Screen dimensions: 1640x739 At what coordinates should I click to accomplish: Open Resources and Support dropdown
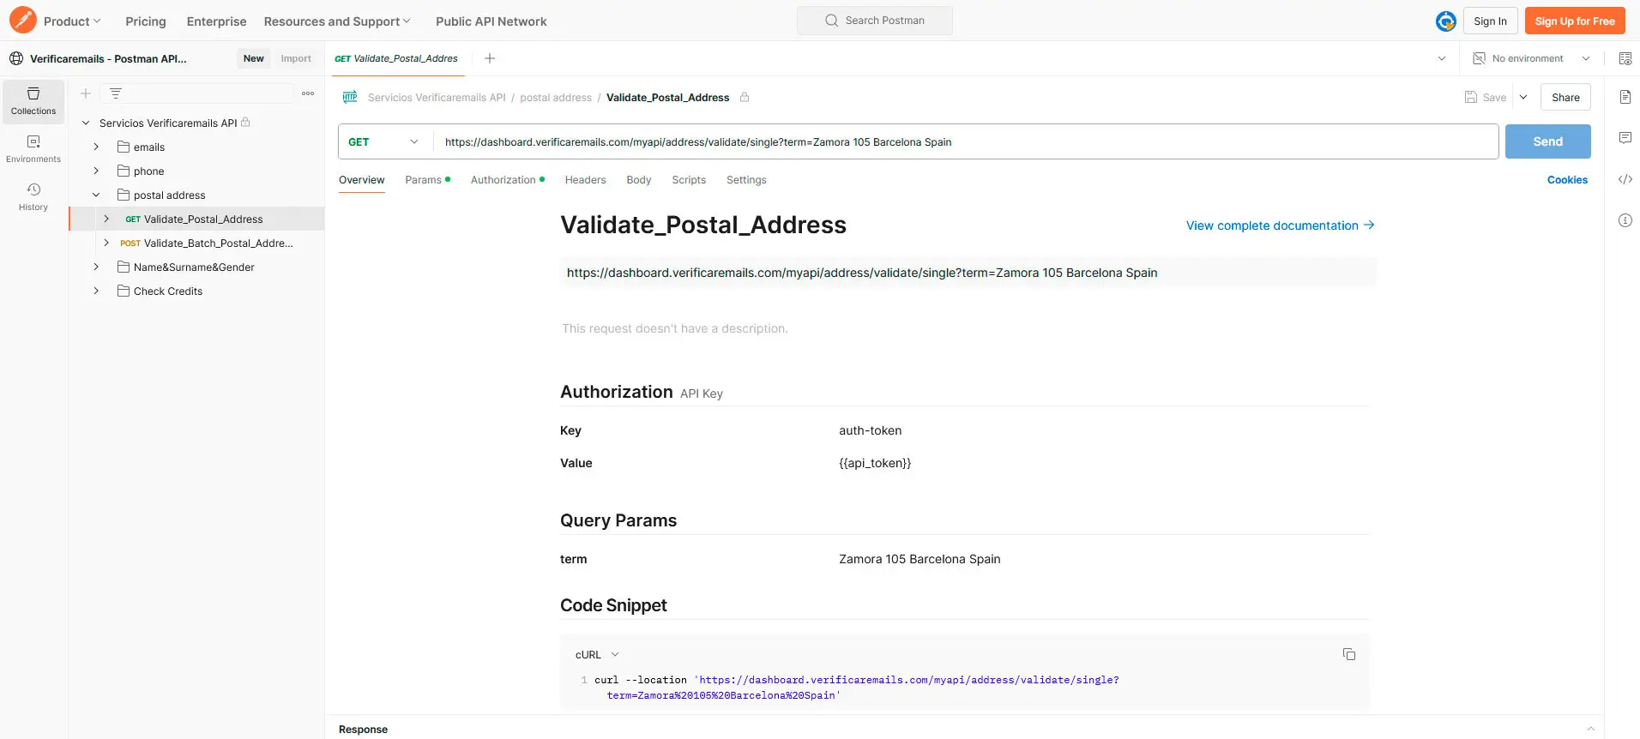337,21
